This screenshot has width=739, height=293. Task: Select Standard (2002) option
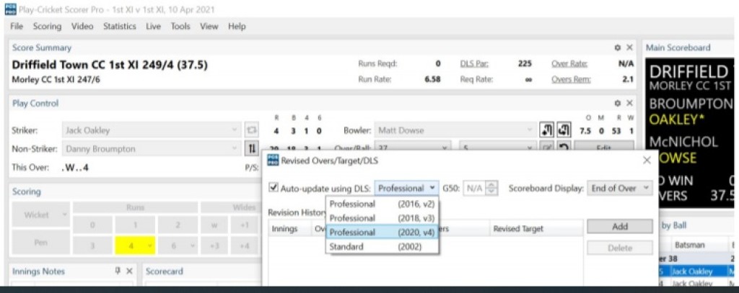[382, 246]
